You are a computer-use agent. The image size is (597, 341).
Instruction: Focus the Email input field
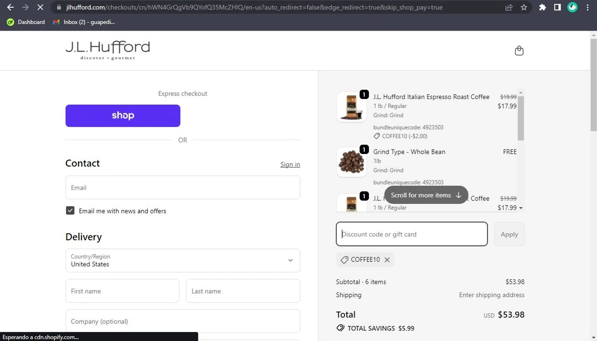tap(183, 188)
